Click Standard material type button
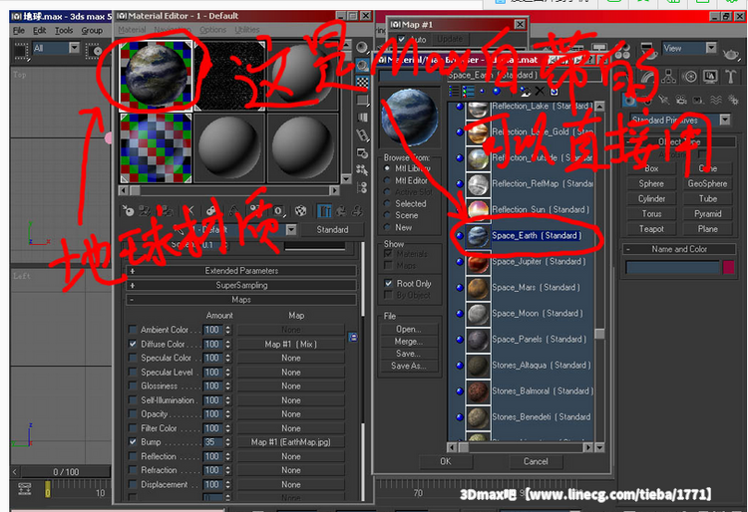The image size is (748, 512). click(x=332, y=229)
